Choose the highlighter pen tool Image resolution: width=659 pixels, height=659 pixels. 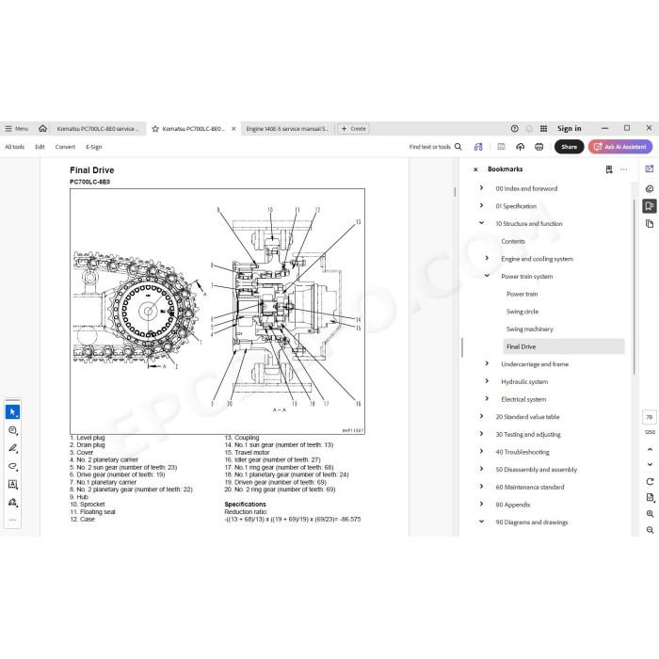coord(12,448)
